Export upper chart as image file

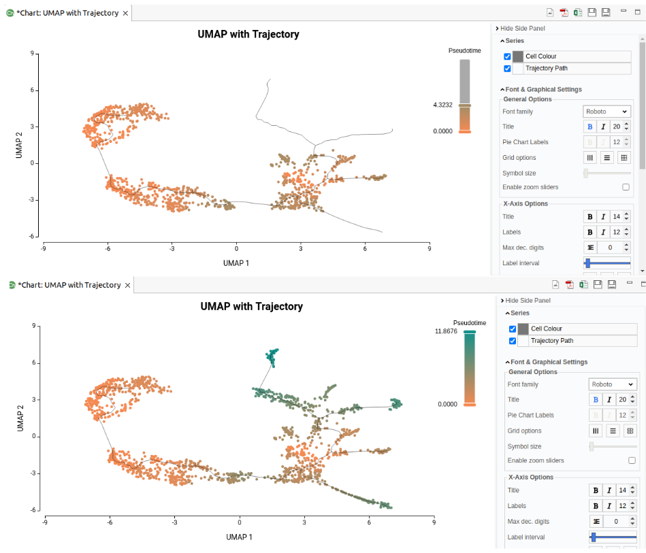point(550,12)
